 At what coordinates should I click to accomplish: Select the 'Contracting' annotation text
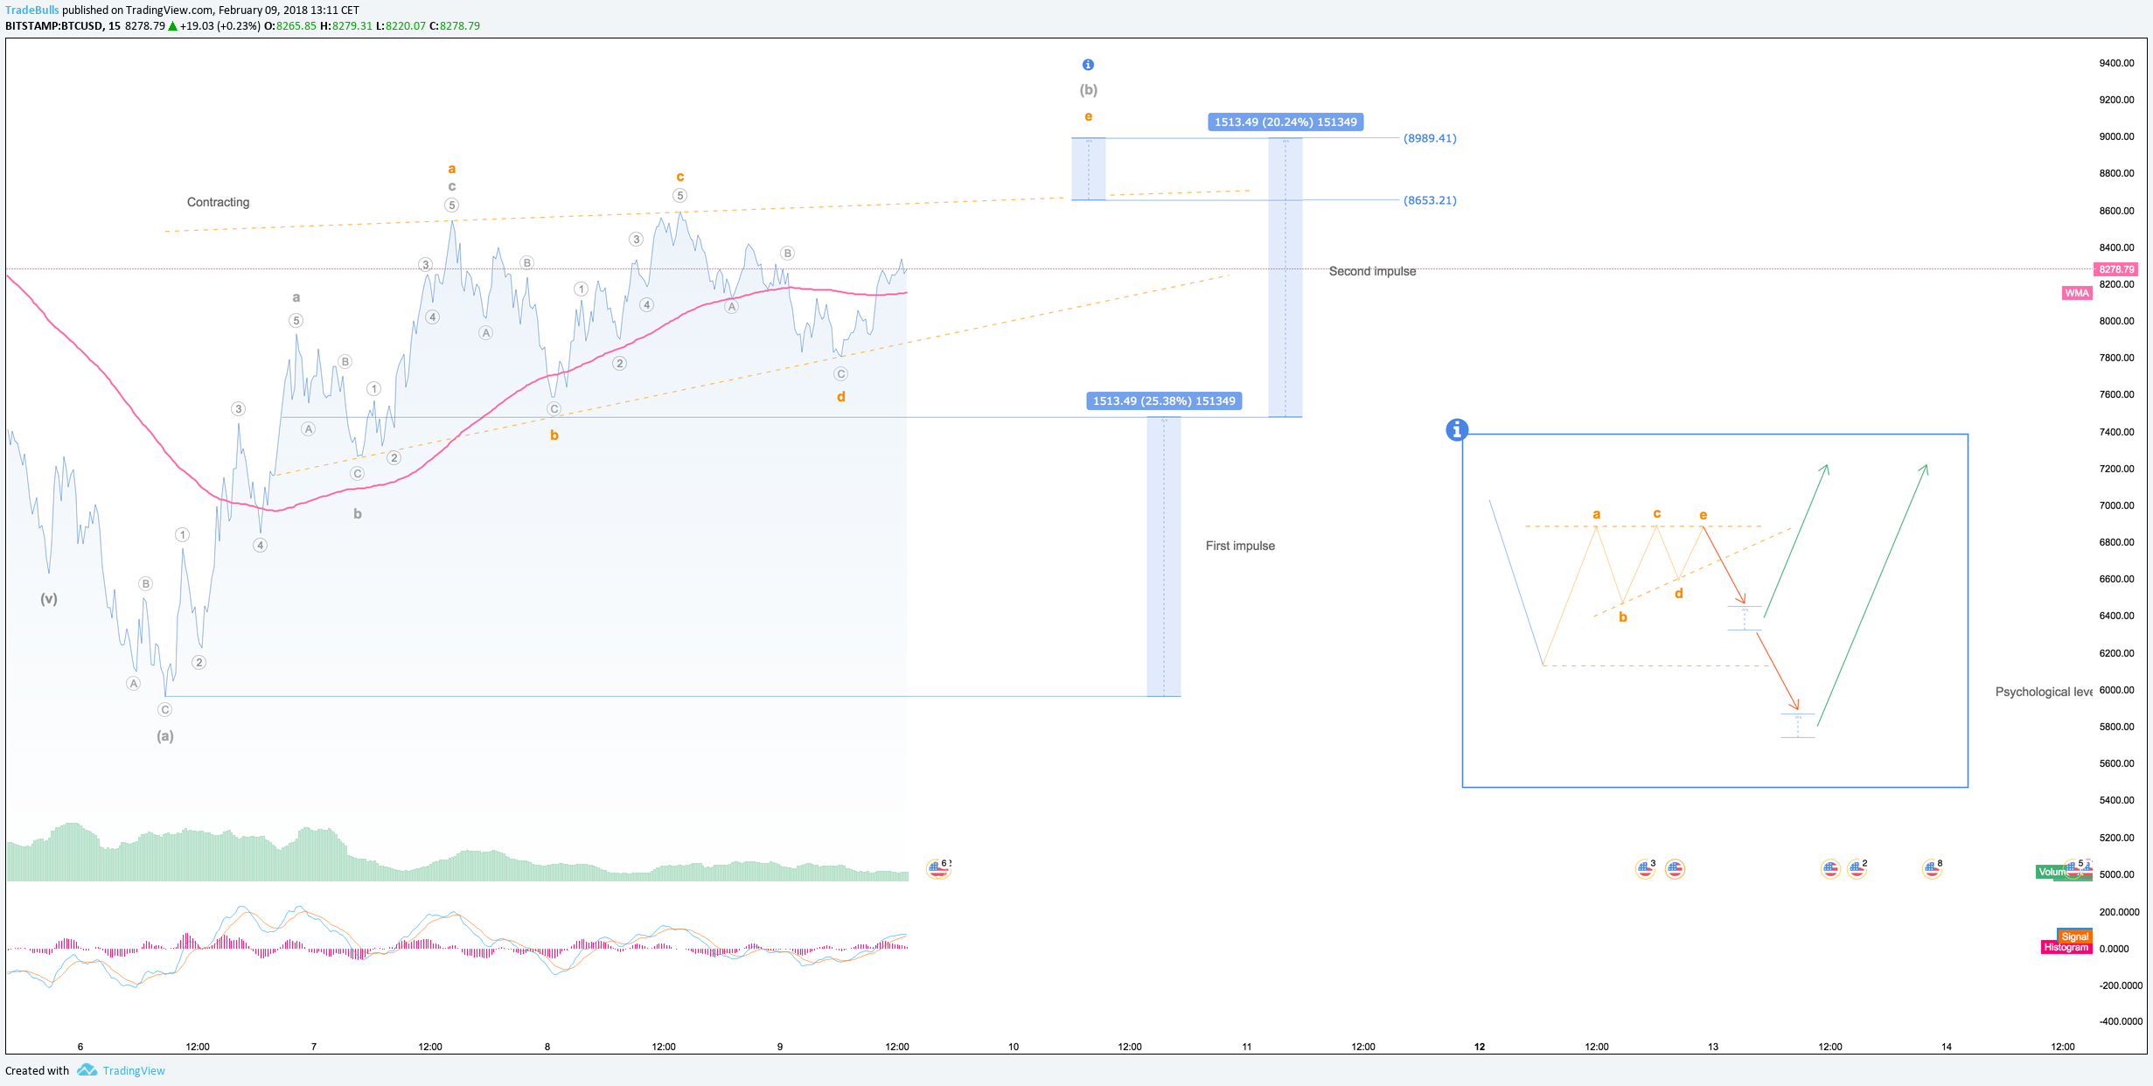click(x=218, y=202)
